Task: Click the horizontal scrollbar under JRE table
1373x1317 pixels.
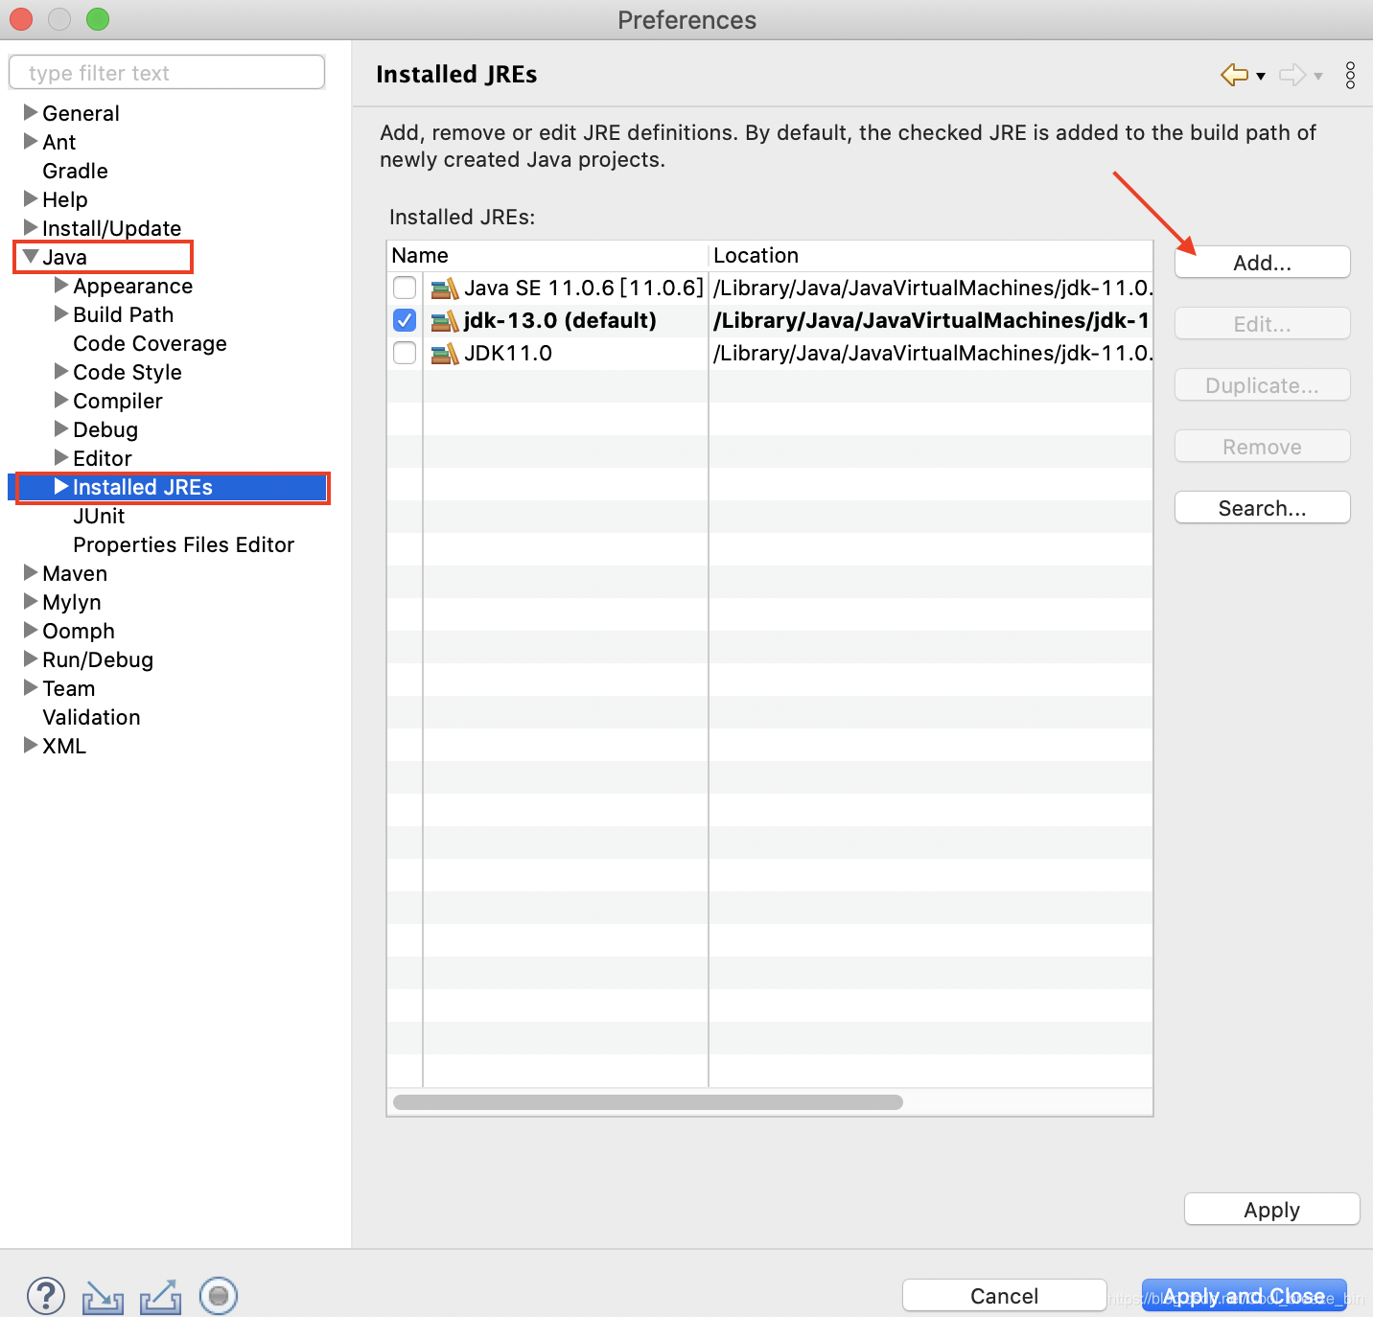Action: 648,1102
